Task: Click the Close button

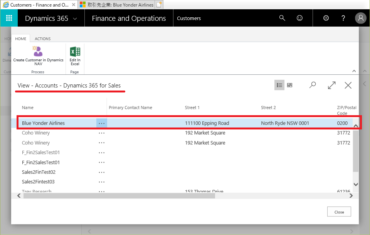Action: pos(339,211)
